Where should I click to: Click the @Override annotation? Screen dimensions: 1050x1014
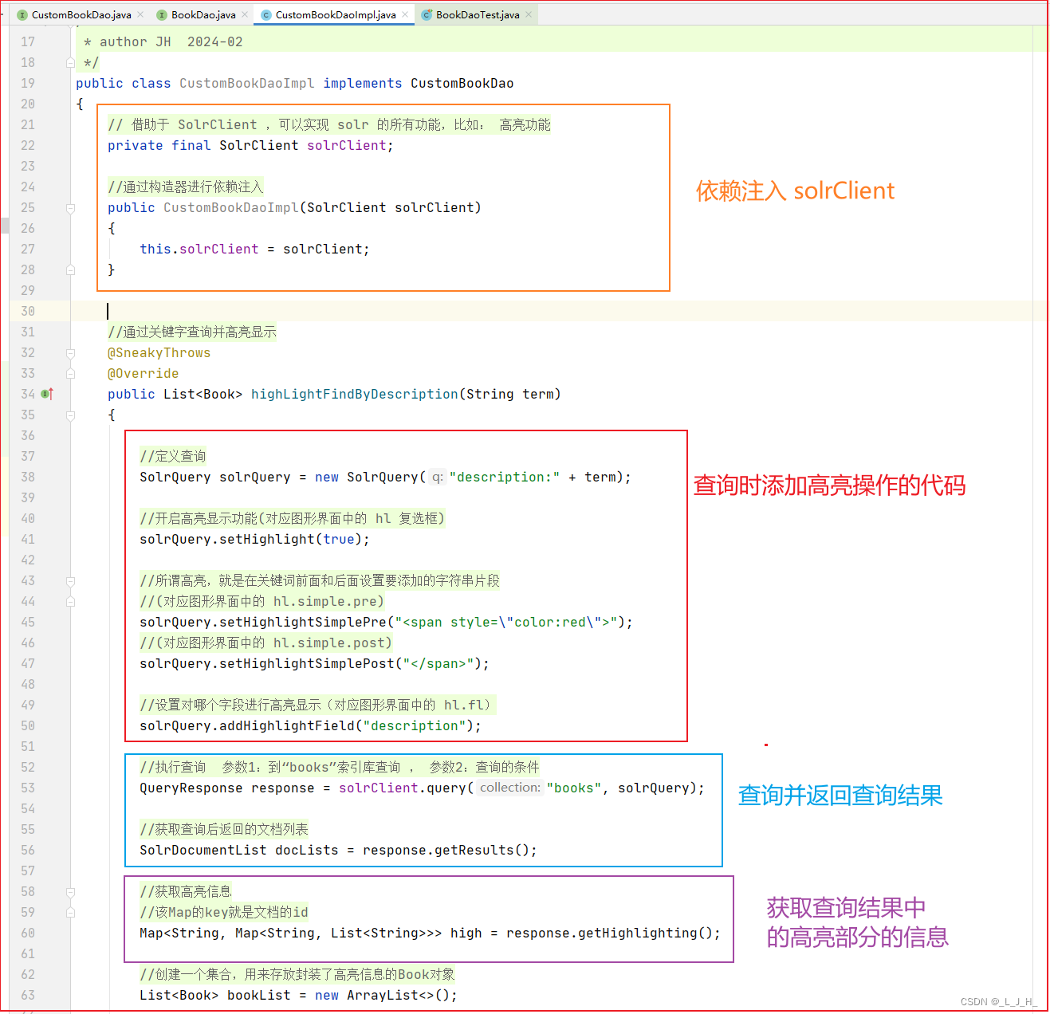pyautogui.click(x=143, y=373)
